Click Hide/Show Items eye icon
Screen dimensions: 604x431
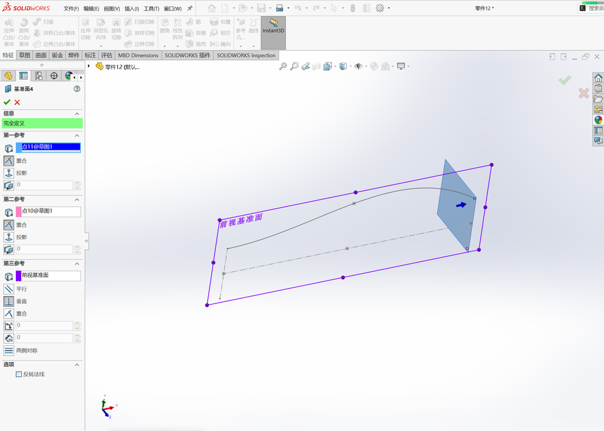click(359, 67)
